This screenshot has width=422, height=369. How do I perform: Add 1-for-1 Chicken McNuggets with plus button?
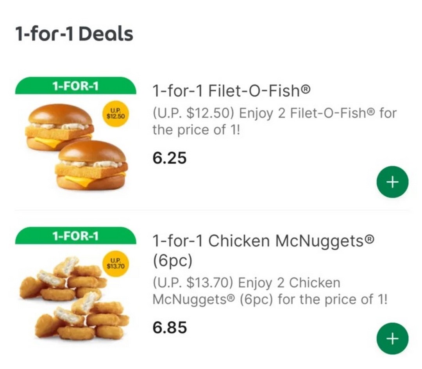pyautogui.click(x=392, y=338)
